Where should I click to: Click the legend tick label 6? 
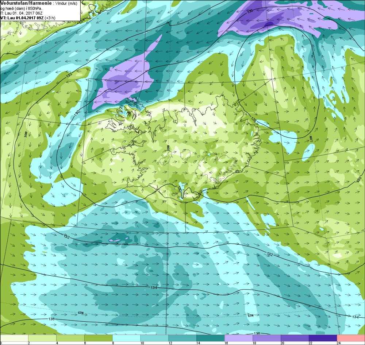click(85, 343)
